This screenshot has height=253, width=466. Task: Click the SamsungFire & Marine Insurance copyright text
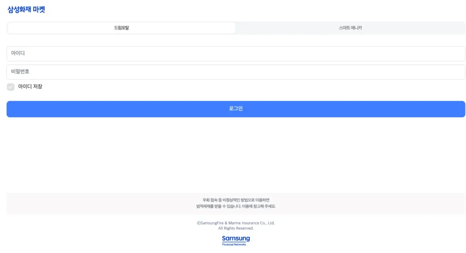(236, 223)
